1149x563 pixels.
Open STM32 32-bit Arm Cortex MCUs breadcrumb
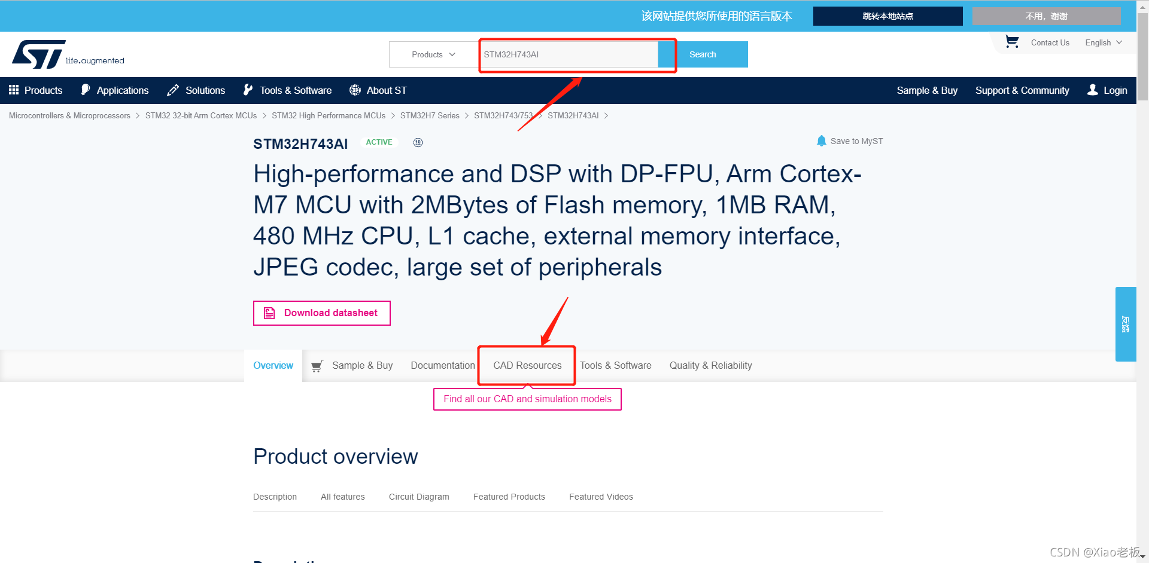coord(201,116)
